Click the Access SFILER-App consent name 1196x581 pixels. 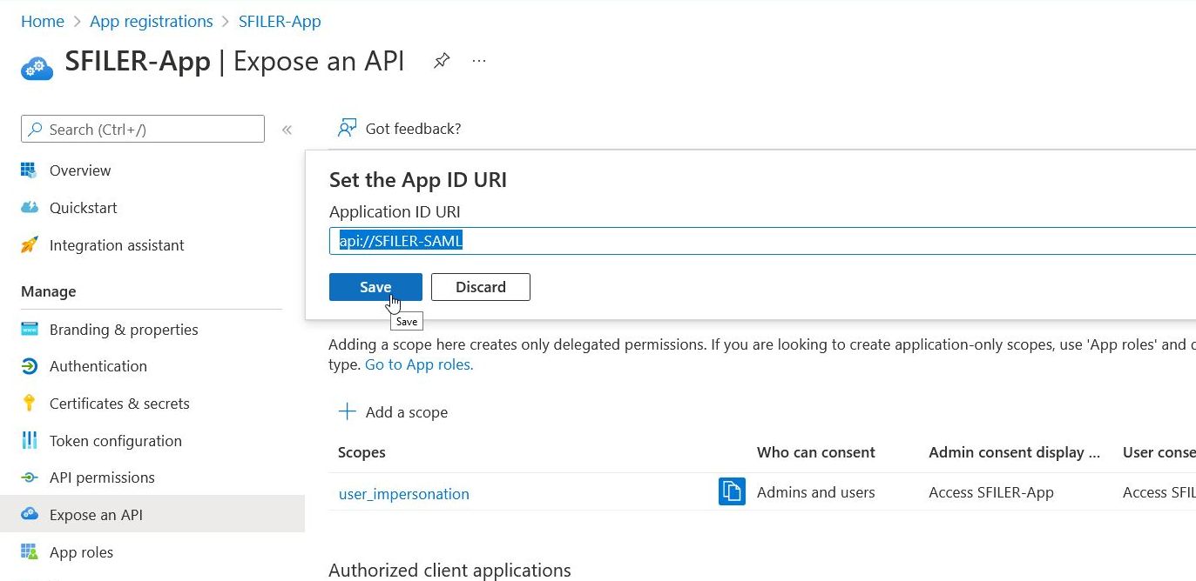[991, 492]
